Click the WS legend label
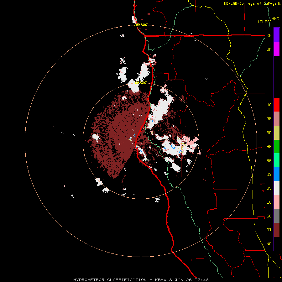Viewport: 282px width, 282px height. 269,174
